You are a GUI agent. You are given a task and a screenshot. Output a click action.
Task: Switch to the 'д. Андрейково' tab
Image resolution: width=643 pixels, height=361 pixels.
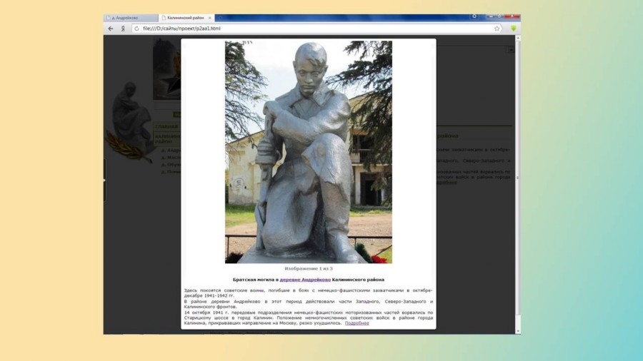click(x=130, y=18)
